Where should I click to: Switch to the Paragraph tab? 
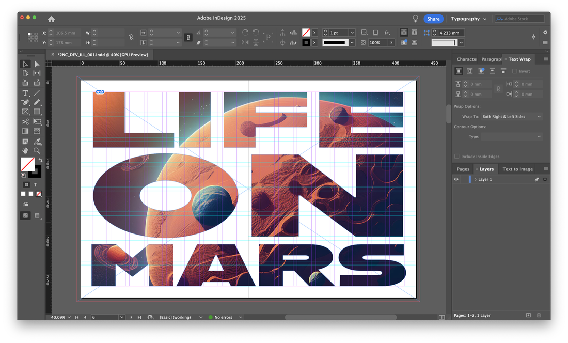pos(491,59)
